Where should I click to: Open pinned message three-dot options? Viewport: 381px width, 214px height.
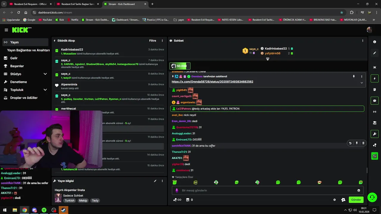click(362, 76)
